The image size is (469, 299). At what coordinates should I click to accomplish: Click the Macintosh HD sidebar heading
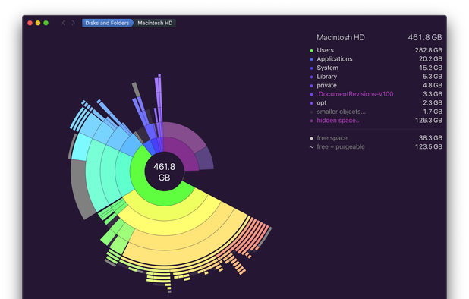[341, 37]
